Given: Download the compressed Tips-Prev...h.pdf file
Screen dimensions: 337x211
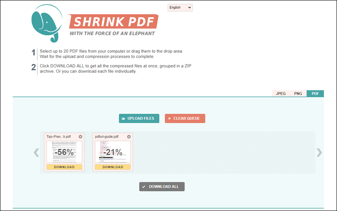Looking at the screenshot, I should tap(64, 167).
